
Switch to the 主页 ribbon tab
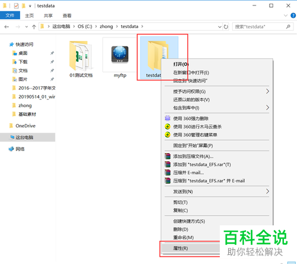coord(29,15)
